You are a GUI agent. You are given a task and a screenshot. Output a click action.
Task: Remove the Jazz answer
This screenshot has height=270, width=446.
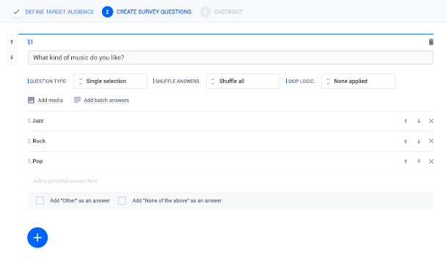[431, 121]
